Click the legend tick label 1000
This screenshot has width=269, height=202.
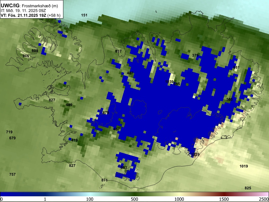(179, 199)
